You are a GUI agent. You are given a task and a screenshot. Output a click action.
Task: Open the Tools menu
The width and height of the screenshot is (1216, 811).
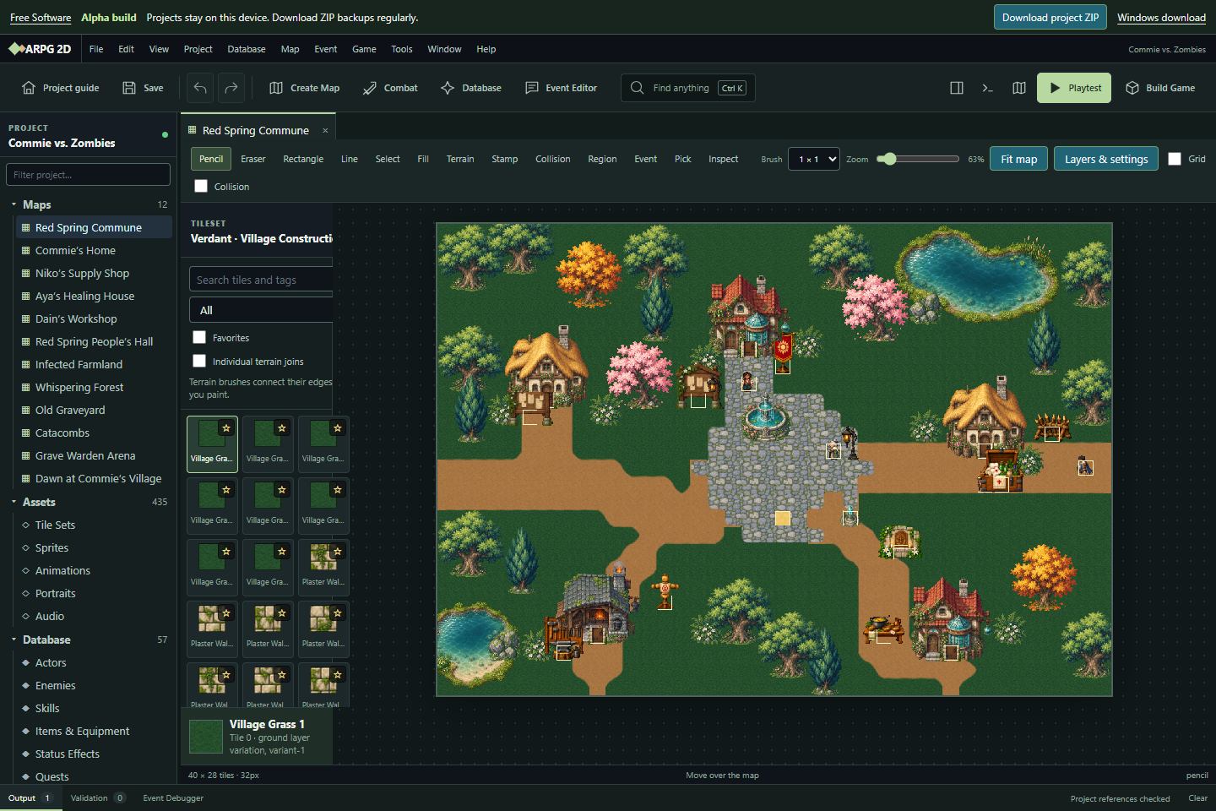click(x=402, y=49)
